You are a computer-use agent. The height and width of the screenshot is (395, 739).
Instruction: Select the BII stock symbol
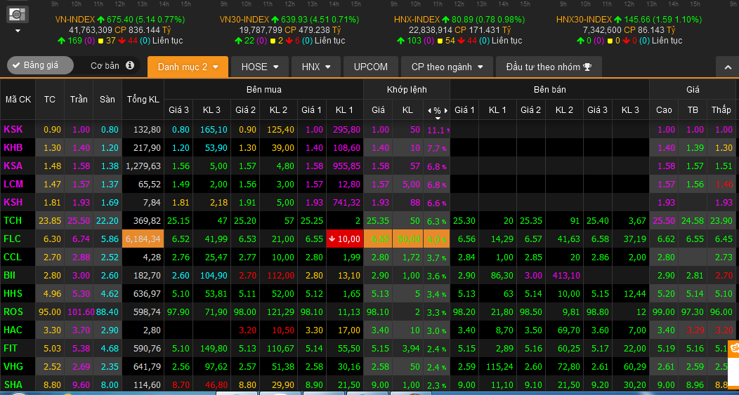11,275
